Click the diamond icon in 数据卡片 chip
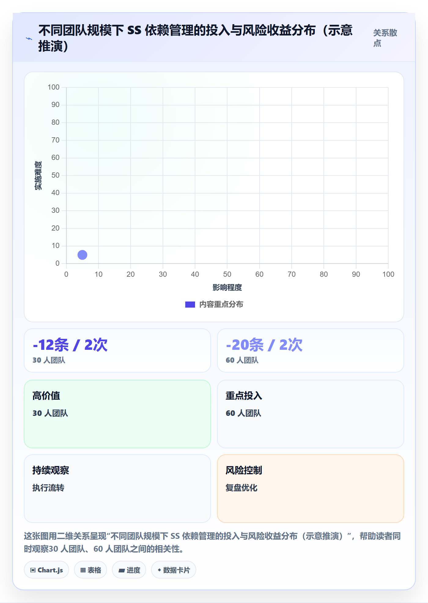The height and width of the screenshot is (603, 428). 159,570
